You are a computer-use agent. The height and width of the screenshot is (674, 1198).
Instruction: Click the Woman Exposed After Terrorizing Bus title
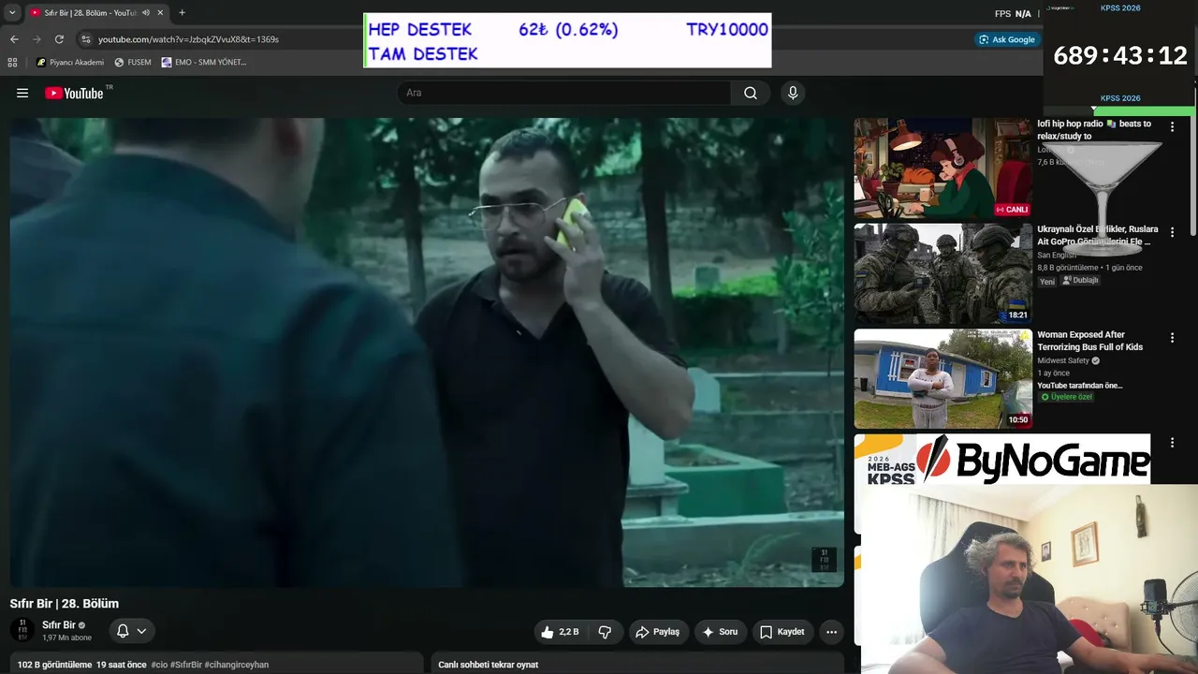[1090, 341]
